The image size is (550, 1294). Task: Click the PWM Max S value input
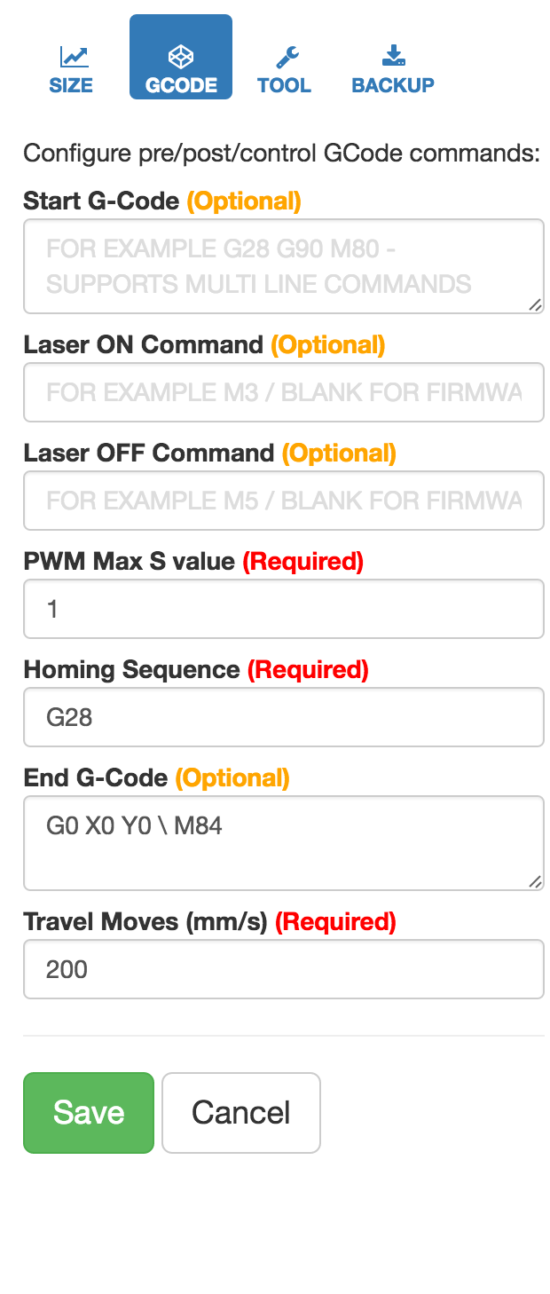(283, 609)
